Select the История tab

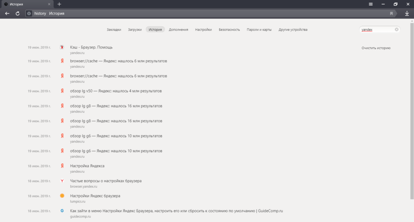click(x=155, y=29)
